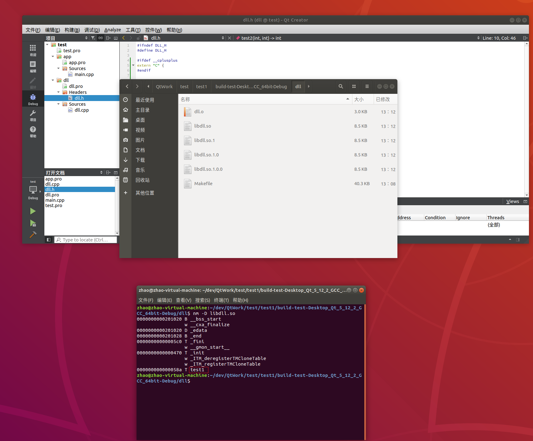Open the Open Documents (打开文档) pane dropdown
533x441 pixels.
tap(74, 172)
